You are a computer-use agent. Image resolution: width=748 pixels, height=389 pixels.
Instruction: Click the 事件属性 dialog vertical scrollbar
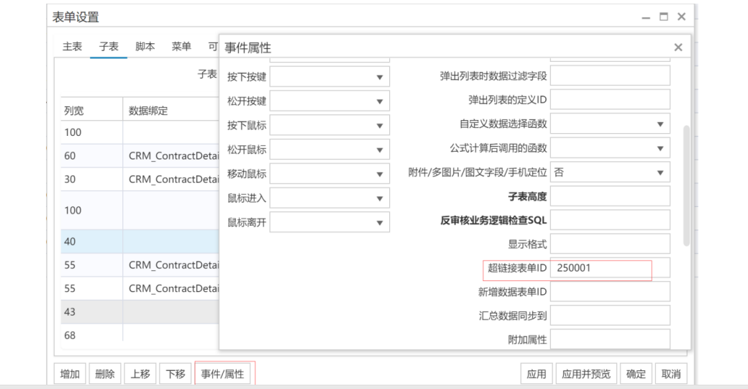686,186
